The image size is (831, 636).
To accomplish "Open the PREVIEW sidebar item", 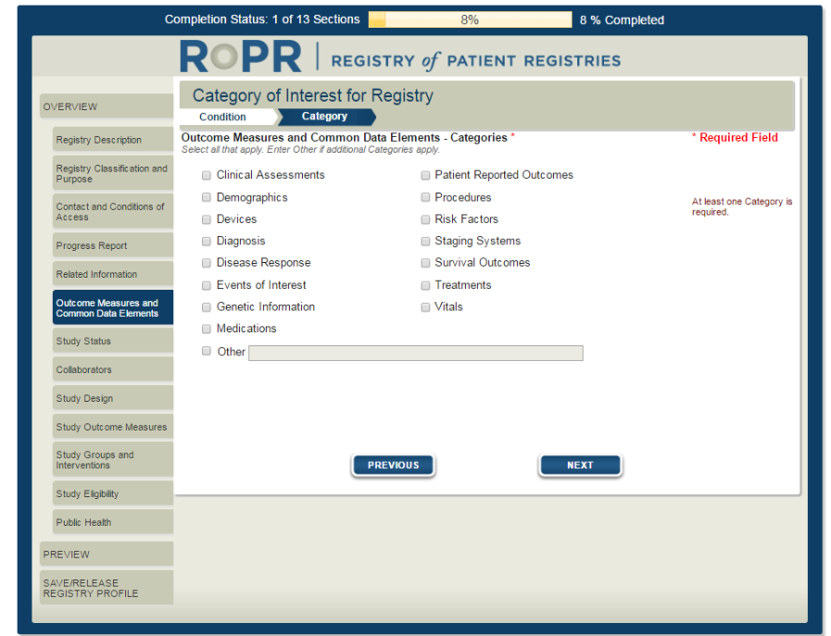I will click(x=107, y=555).
